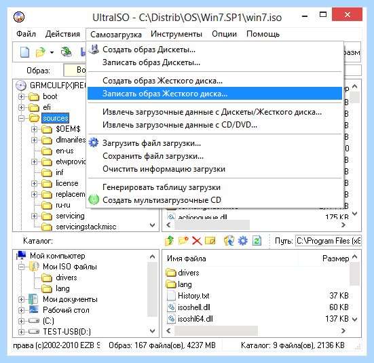Open the Помощь menu
The image size is (374, 363).
[x=263, y=34]
